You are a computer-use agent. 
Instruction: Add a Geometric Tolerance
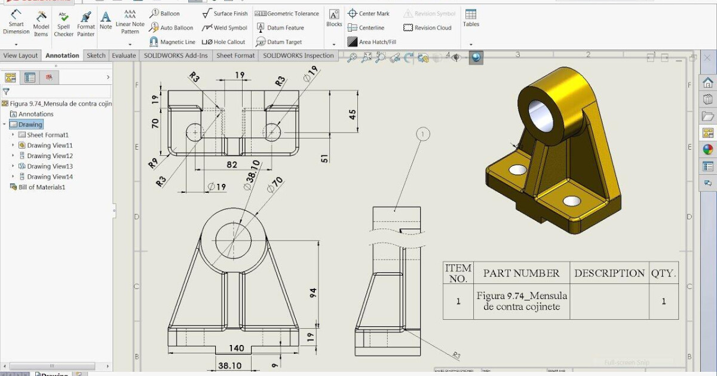(287, 13)
